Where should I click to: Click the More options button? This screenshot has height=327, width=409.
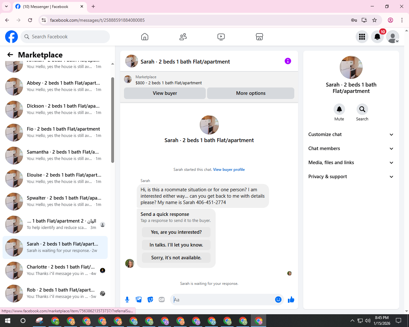tap(251, 93)
